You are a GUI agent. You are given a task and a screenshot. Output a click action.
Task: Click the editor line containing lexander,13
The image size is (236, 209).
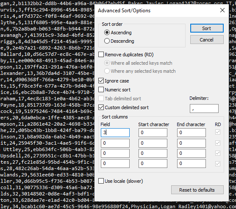click(x=47, y=73)
